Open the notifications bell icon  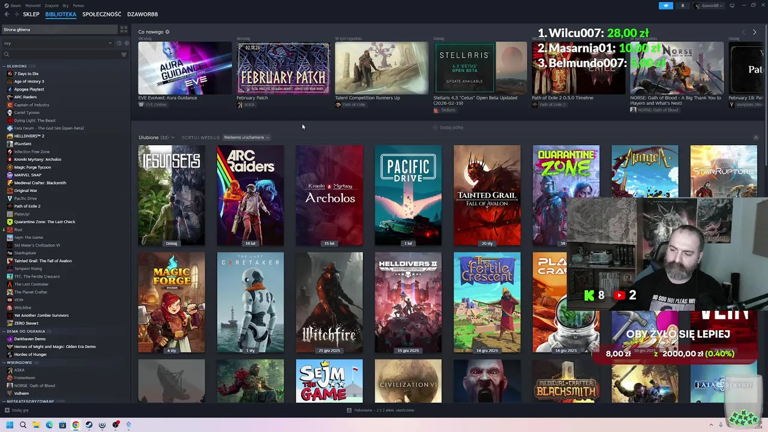(682, 5)
